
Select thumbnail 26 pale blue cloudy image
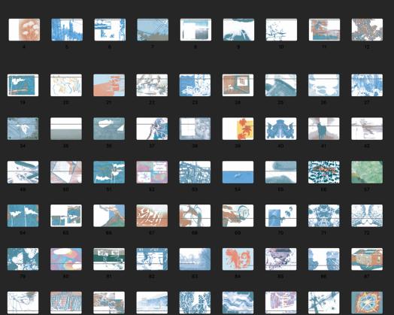coord(323,85)
